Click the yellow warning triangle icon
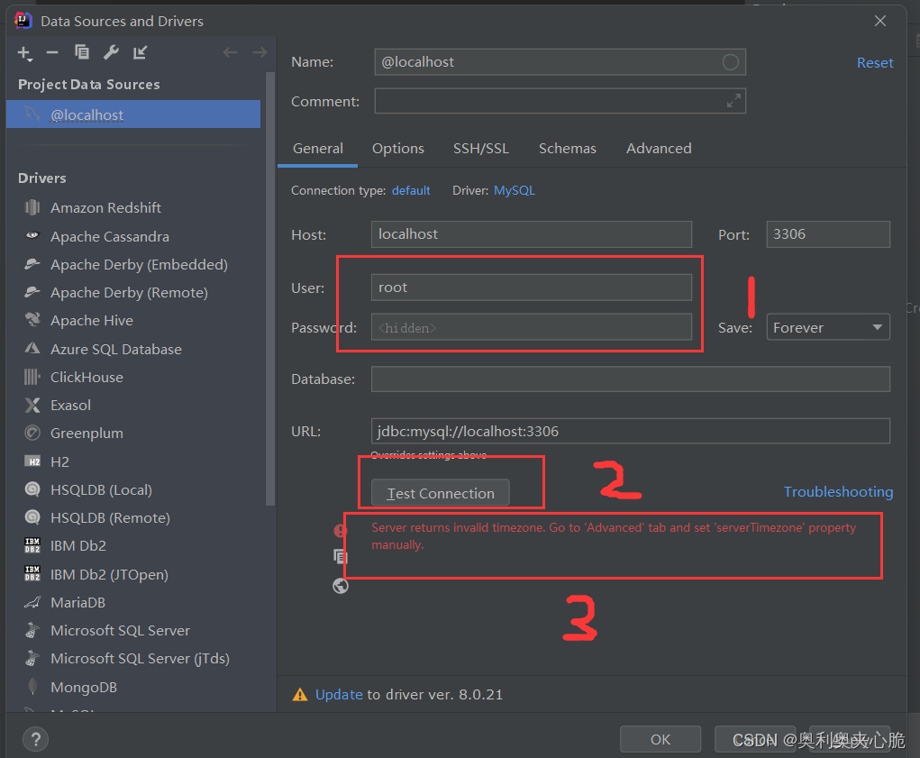The height and width of the screenshot is (758, 920). (x=300, y=695)
